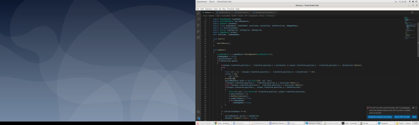The height and width of the screenshot is (125, 419).
Task: Open the Extensions view
Action: [x=198, y=37]
